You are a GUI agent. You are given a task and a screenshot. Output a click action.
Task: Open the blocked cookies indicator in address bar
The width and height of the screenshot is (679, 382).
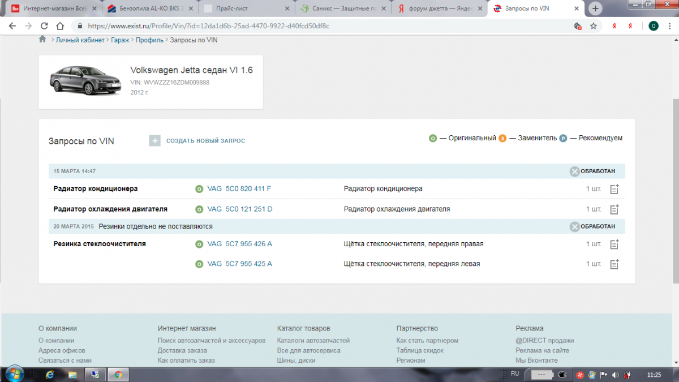click(578, 26)
